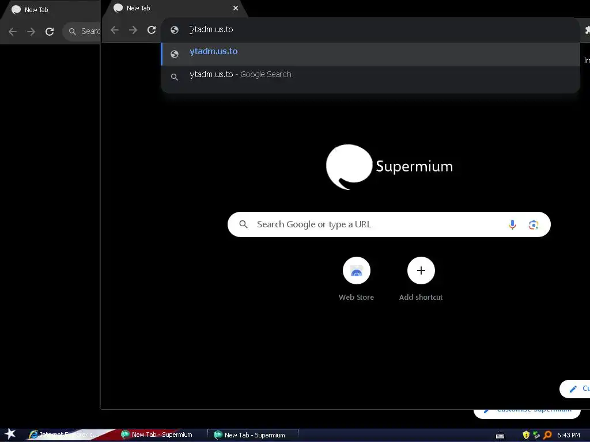This screenshot has width=590, height=442.
Task: Click the orange magnifier tray icon
Action: (547, 435)
